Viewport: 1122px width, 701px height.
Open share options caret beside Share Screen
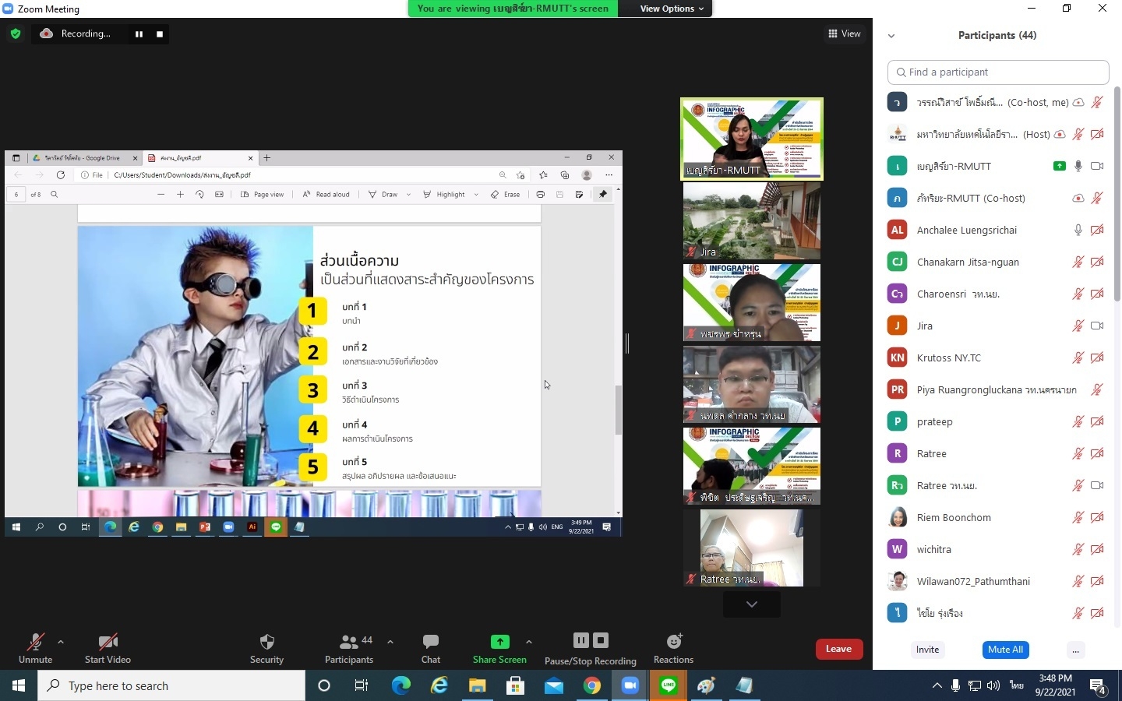coord(529,642)
